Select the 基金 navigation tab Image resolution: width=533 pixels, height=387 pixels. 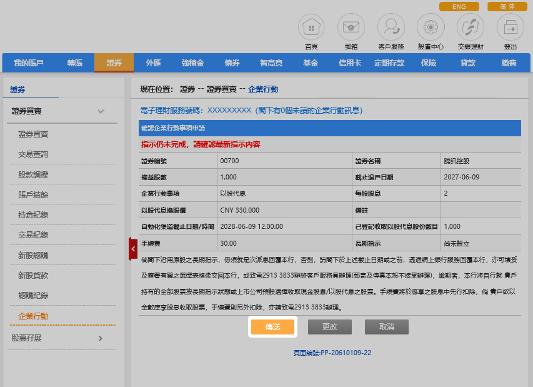tap(311, 63)
